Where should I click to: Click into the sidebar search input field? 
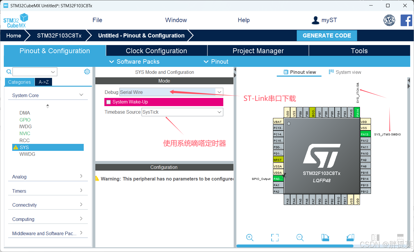(31, 72)
